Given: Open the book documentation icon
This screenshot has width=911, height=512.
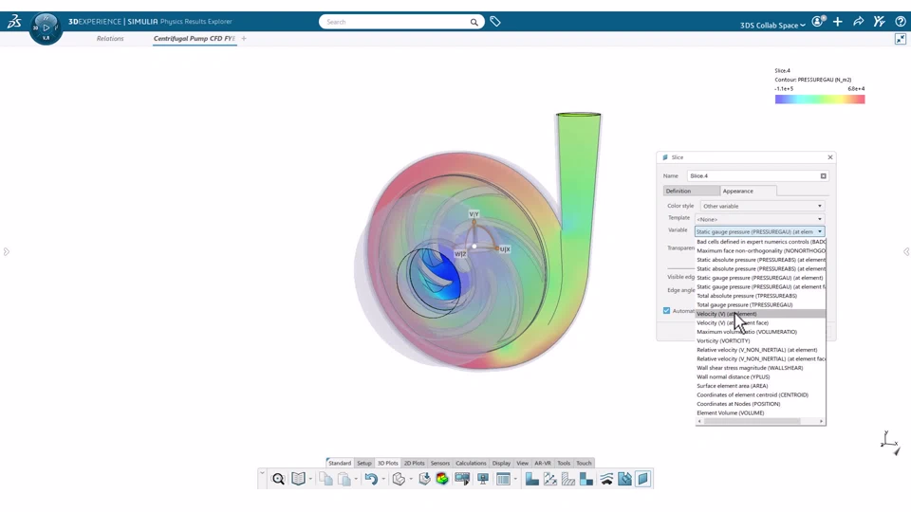Looking at the screenshot, I should point(298,479).
